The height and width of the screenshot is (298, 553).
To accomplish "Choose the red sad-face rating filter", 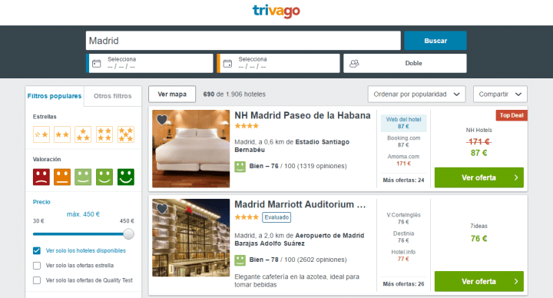I will coord(41,177).
